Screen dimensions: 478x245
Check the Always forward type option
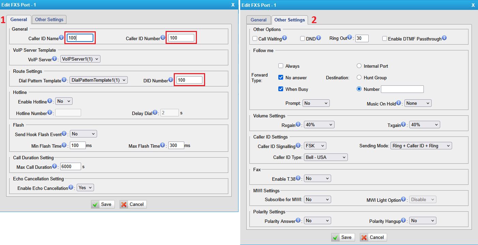[x=281, y=66]
